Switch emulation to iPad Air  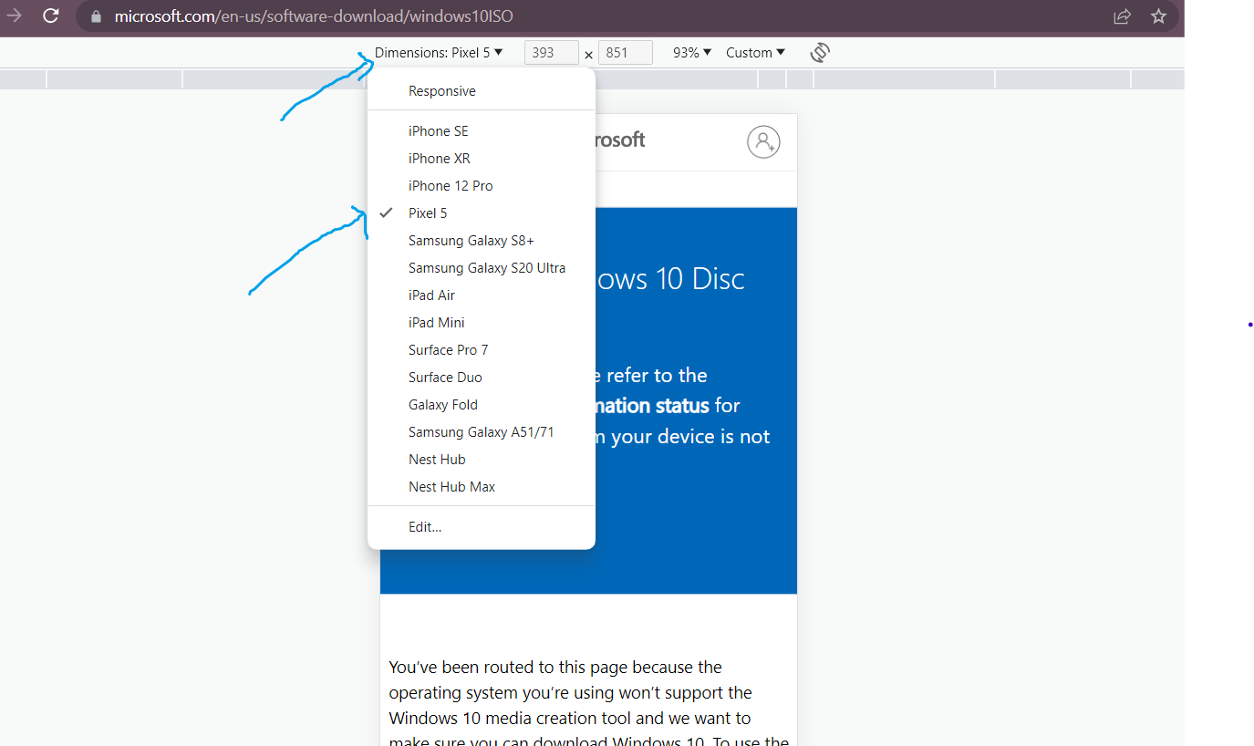pos(482,295)
